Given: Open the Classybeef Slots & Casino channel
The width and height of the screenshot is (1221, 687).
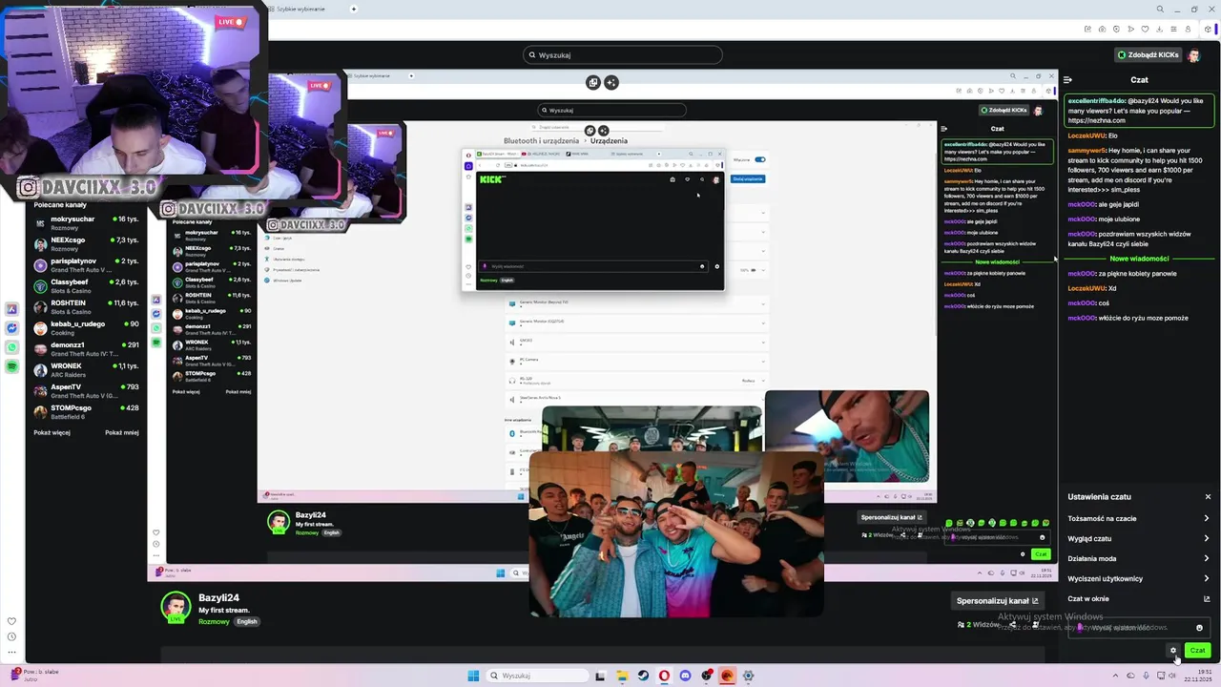Looking at the screenshot, I should 86,286.
